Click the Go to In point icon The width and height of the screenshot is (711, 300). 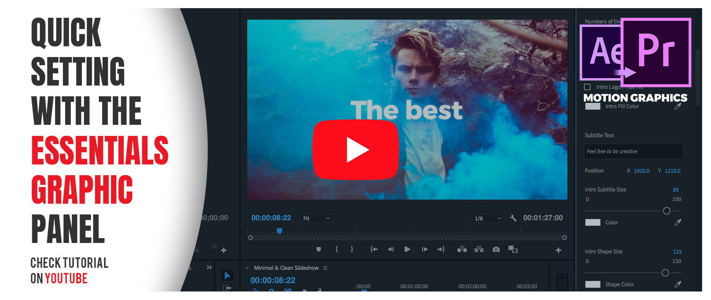pyautogui.click(x=374, y=250)
